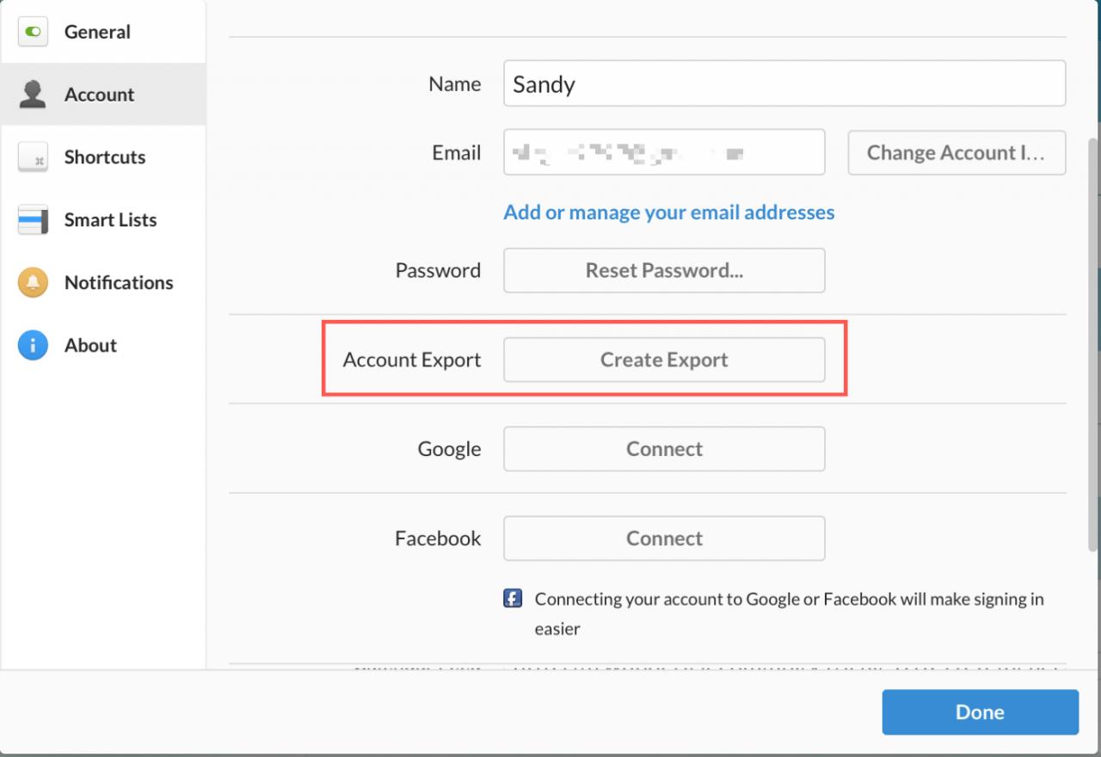Click the vertical scrollbar of settings pane
1101x757 pixels.
(1093, 344)
